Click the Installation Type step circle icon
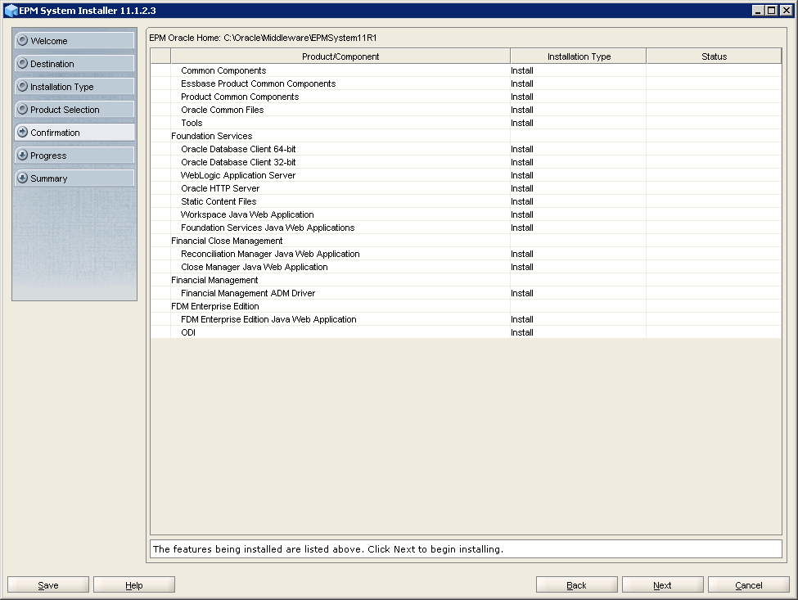798x600 pixels. [22, 86]
